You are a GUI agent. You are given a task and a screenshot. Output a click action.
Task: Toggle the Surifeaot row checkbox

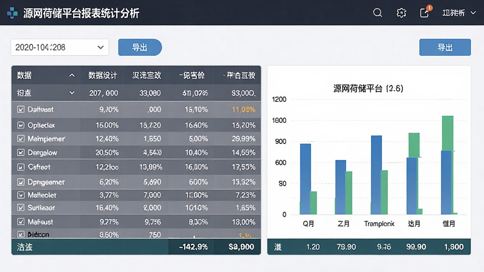pos(21,208)
